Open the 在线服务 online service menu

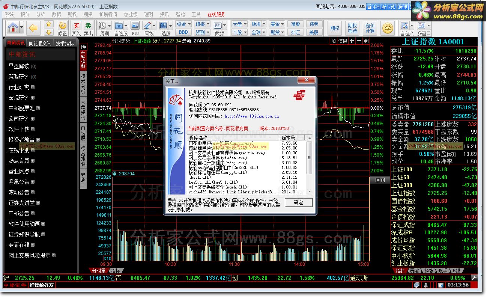pos(216,14)
